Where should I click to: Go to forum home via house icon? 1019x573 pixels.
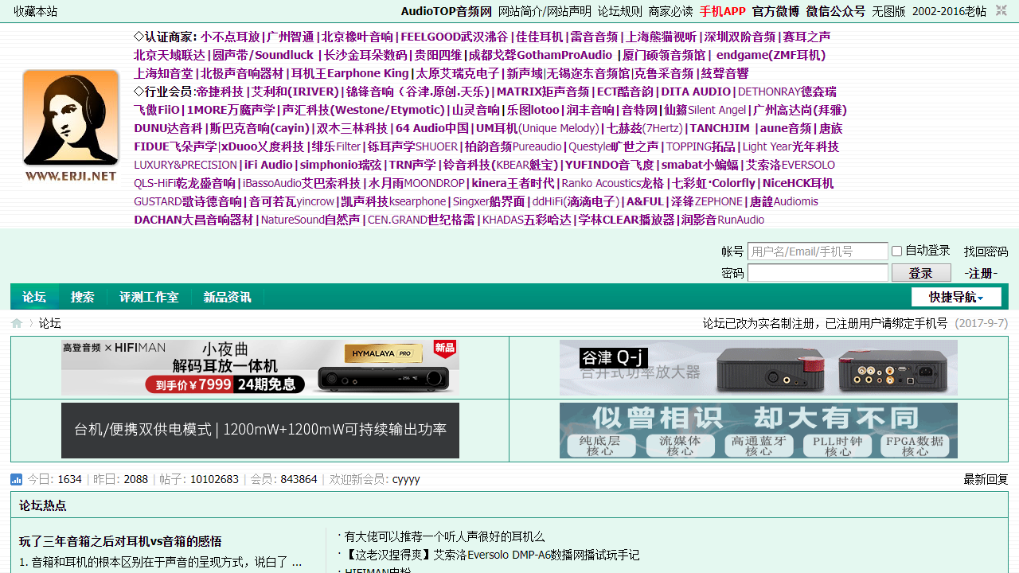point(17,323)
